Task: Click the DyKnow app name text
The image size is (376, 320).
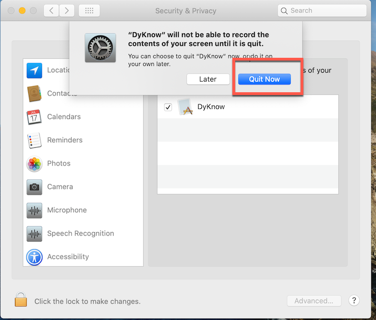Action: [x=211, y=107]
